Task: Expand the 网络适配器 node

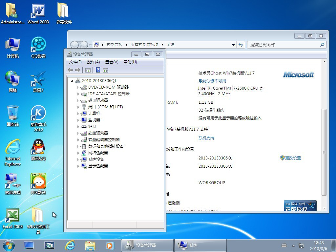Action: click(78, 153)
